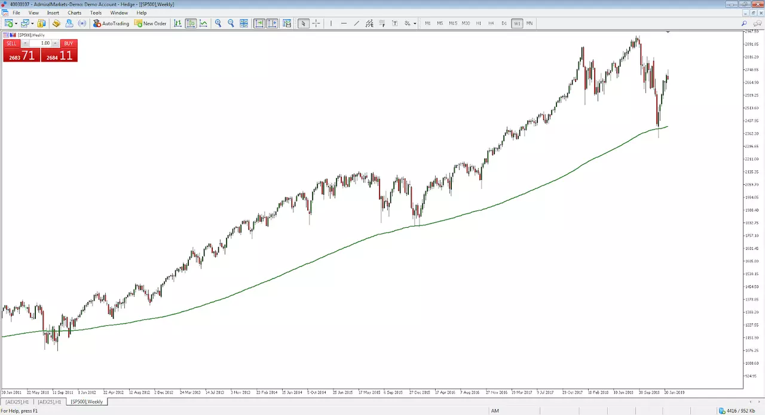Viewport: 765px width, 415px height.
Task: Tile chart windows with the grid icon
Action: pos(244,23)
